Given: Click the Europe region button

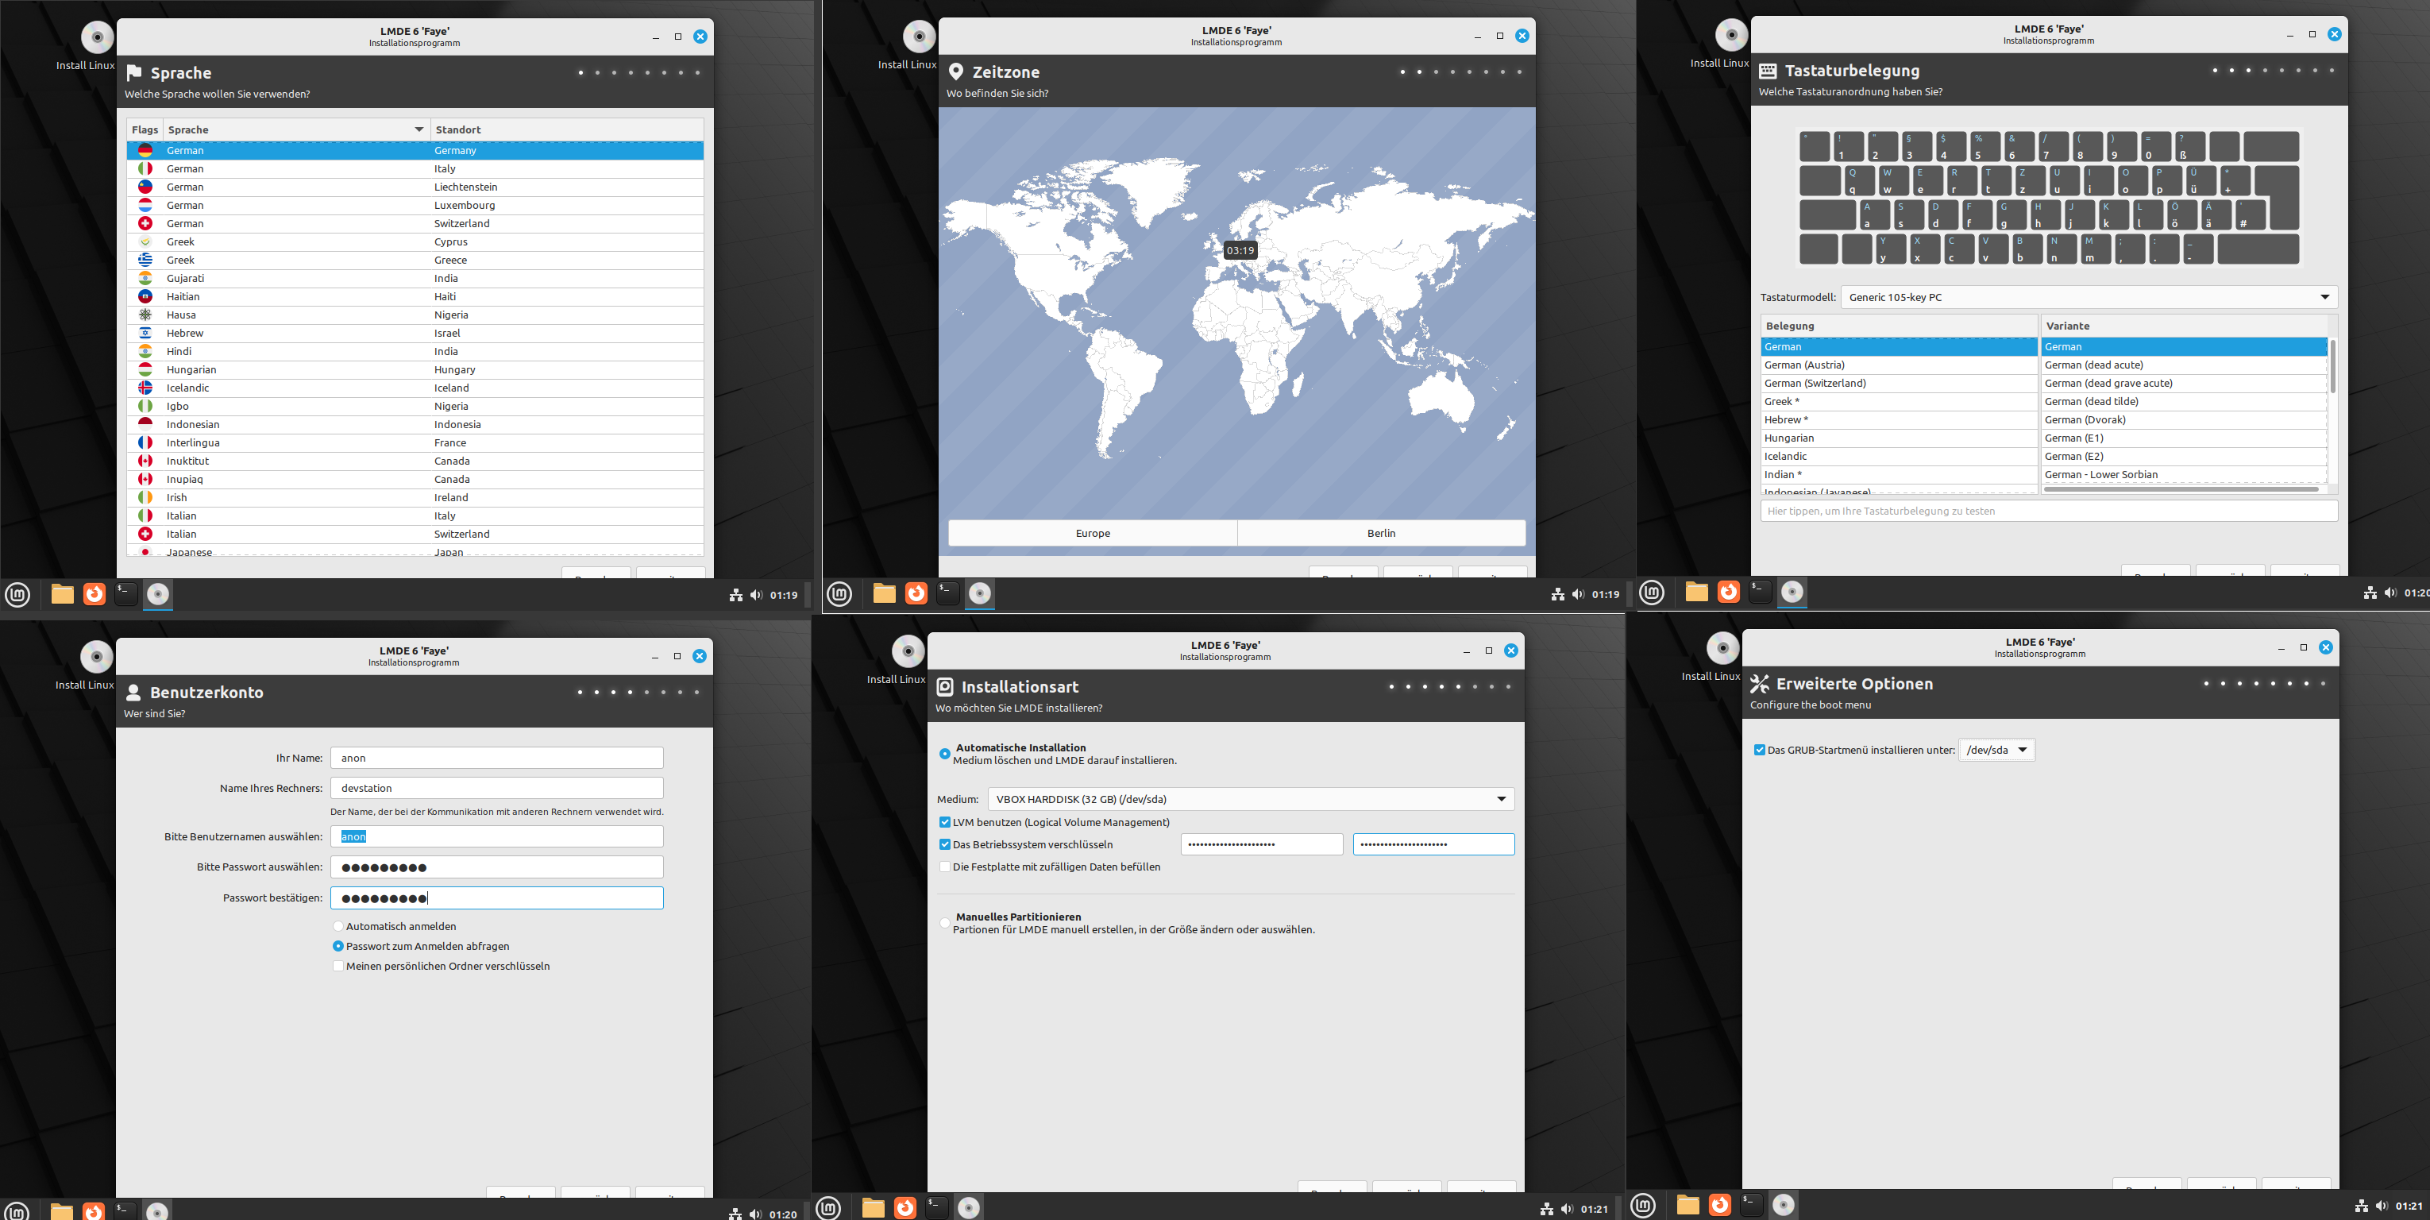Looking at the screenshot, I should pyautogui.click(x=1093, y=533).
